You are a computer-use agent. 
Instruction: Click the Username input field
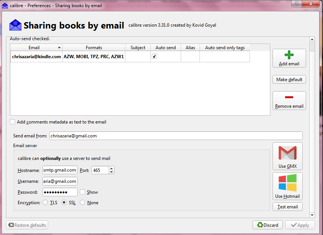point(60,181)
